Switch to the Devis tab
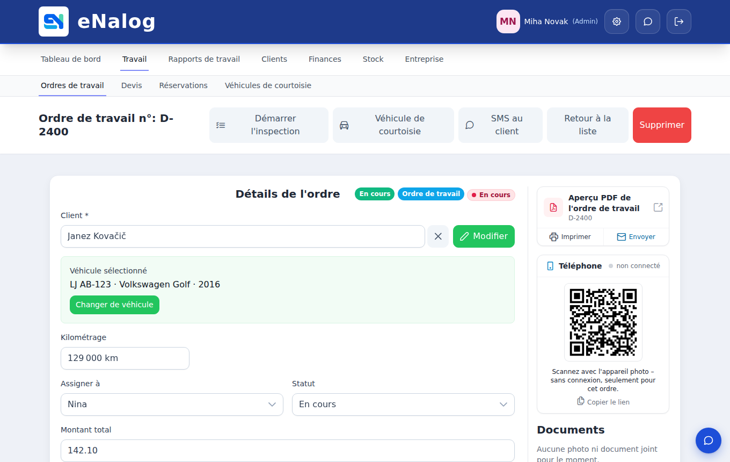 click(132, 85)
